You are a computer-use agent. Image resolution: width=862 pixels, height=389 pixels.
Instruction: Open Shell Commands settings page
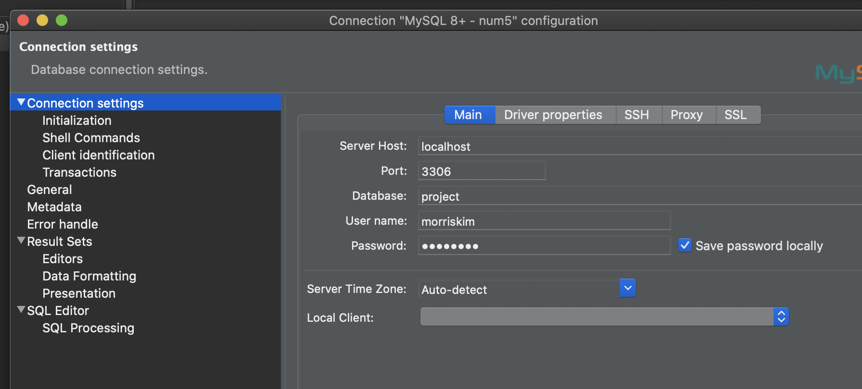[91, 137]
